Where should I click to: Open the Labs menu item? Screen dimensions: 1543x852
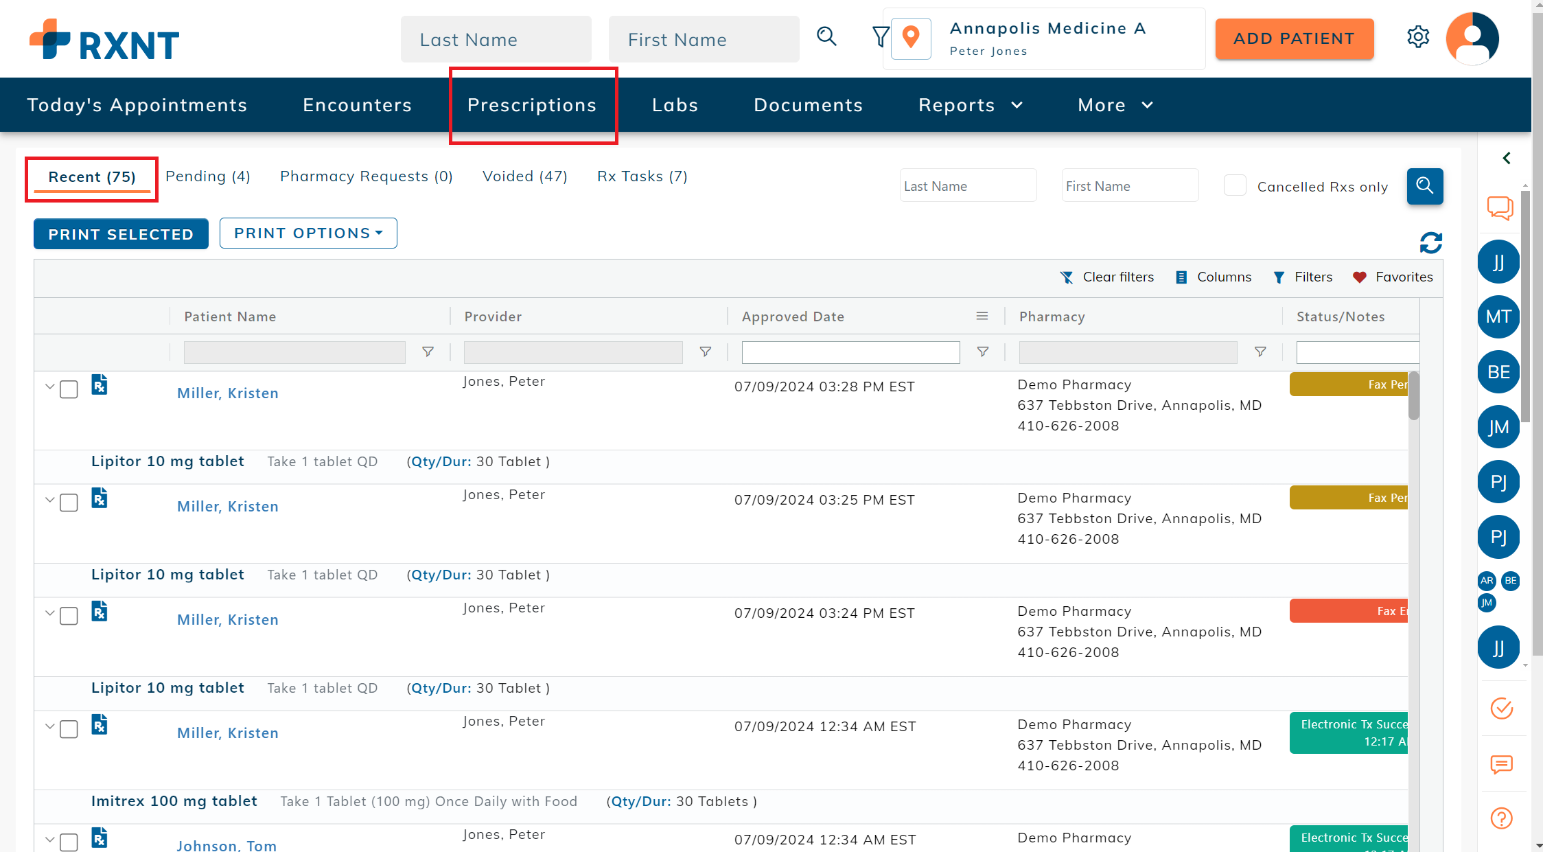tap(675, 105)
